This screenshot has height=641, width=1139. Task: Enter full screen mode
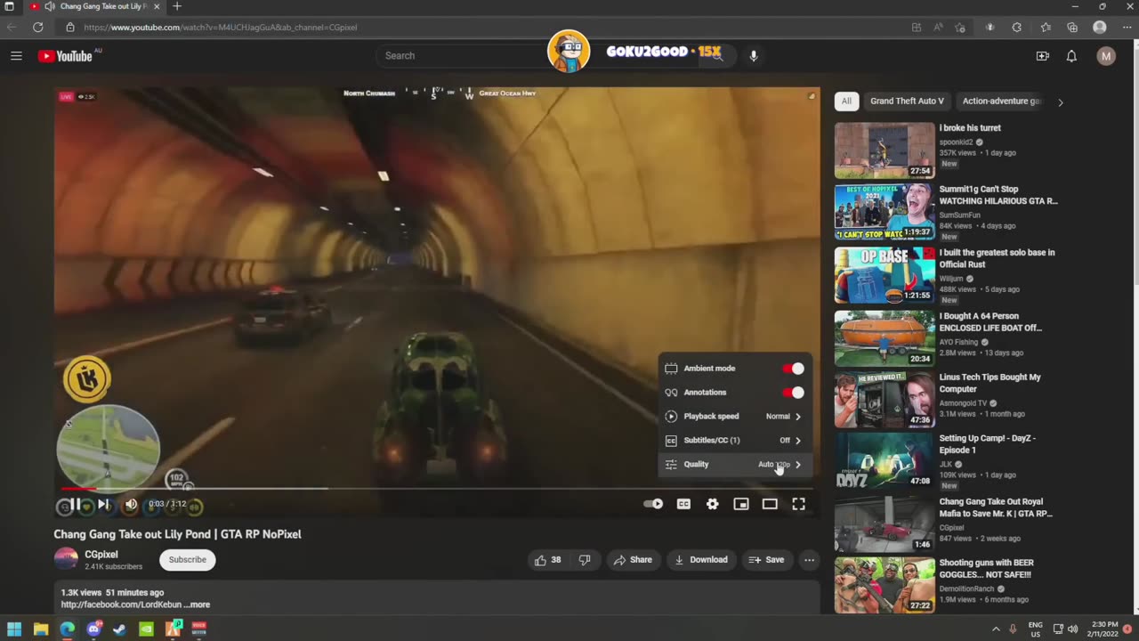click(x=799, y=504)
